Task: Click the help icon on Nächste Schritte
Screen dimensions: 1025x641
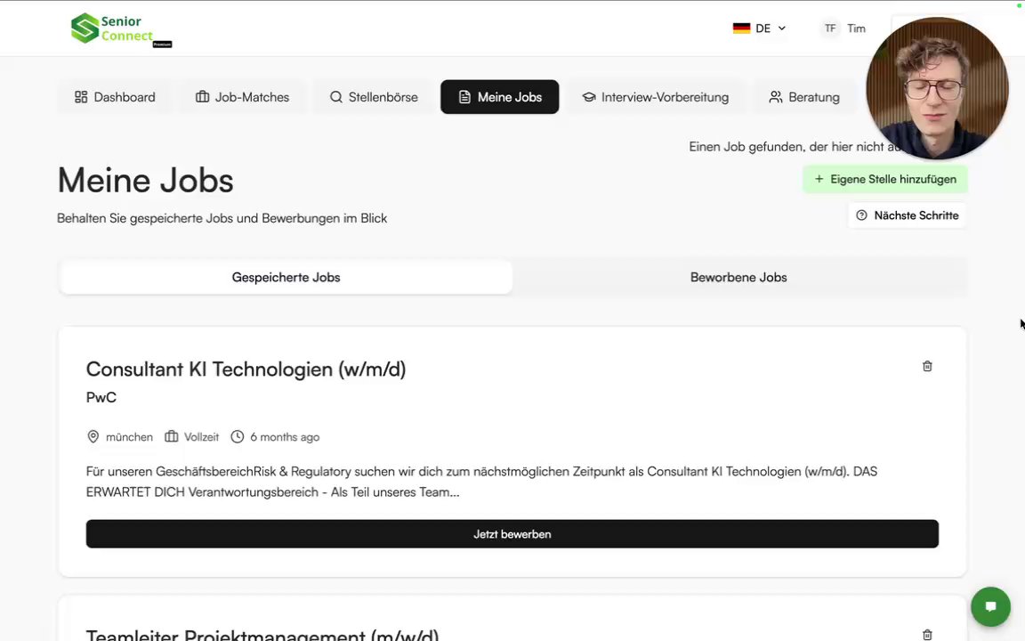Action: pos(861,215)
